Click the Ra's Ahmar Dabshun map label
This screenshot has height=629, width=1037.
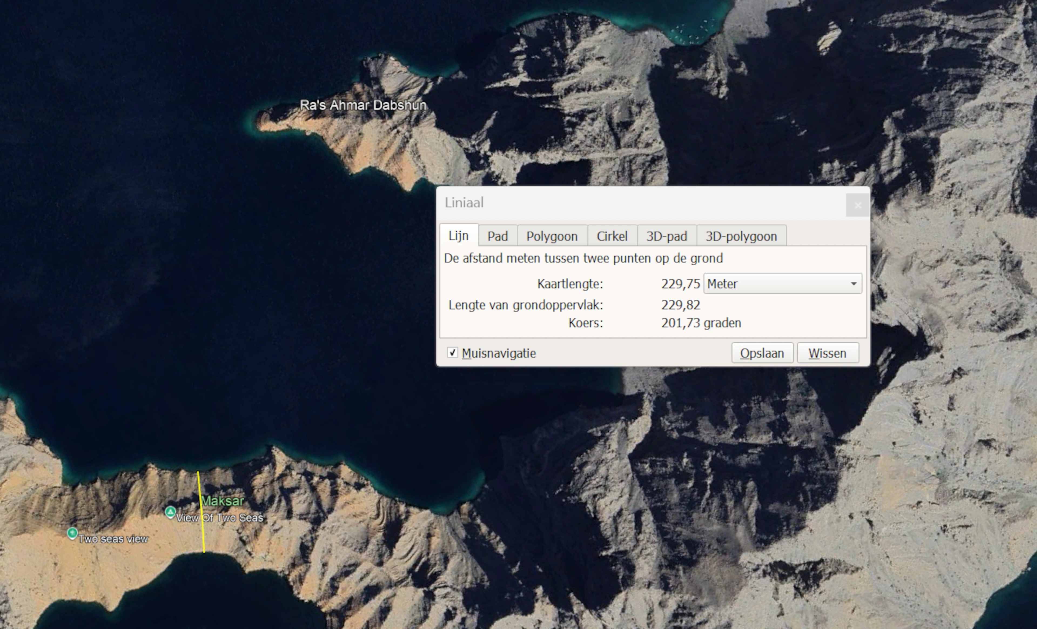363,105
